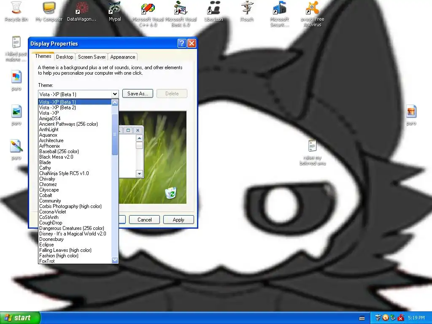Select the My Computer desktop icon
The height and width of the screenshot is (324, 432).
tap(49, 8)
